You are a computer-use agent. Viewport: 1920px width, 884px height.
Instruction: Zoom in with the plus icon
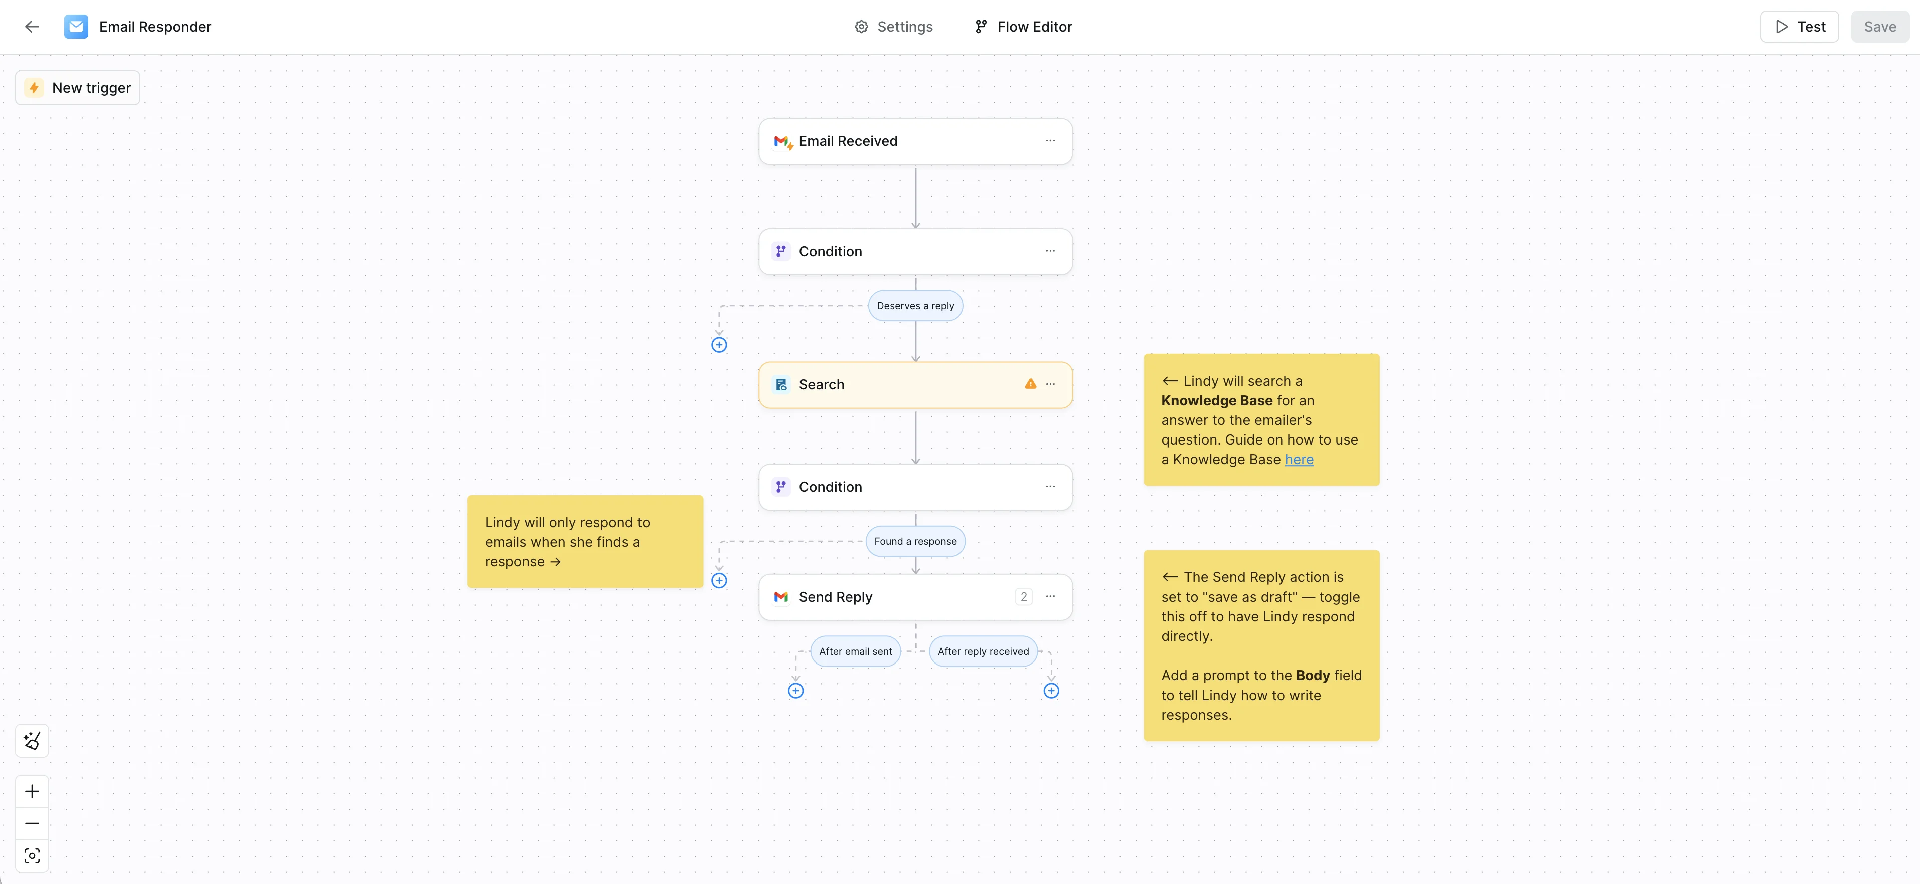point(32,791)
